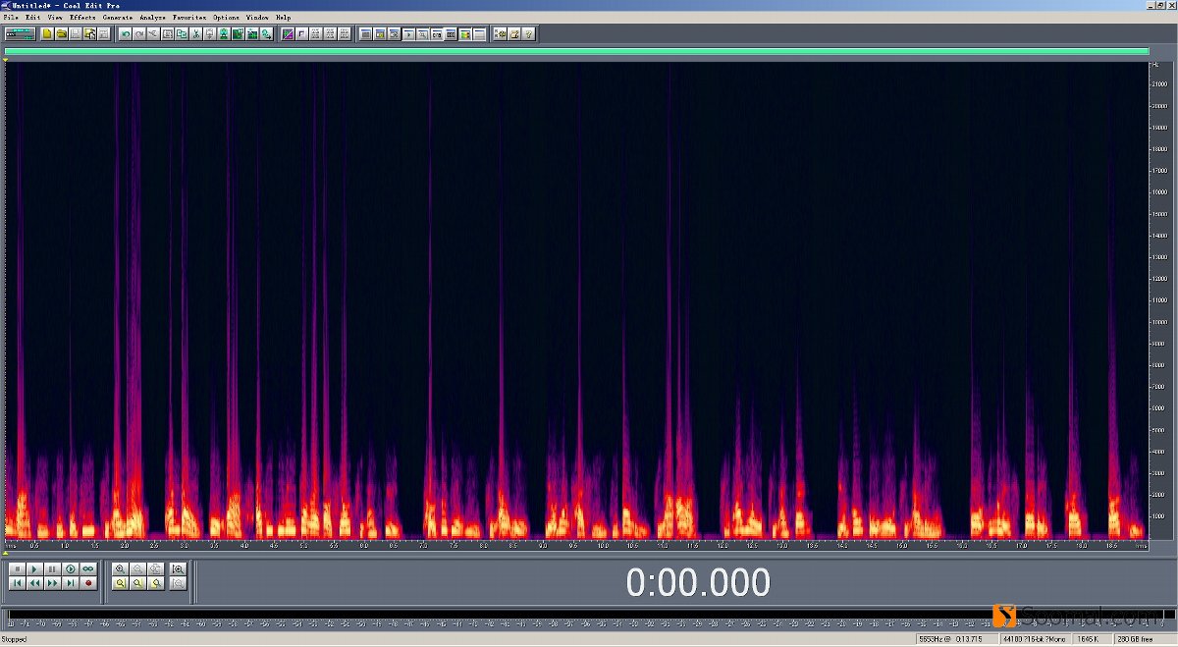Screen dimensions: 1178x647
Task: Open the Analyze menu
Action: 152,18
